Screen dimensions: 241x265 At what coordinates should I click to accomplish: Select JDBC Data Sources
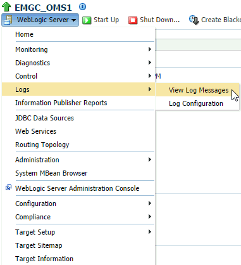[44, 118]
